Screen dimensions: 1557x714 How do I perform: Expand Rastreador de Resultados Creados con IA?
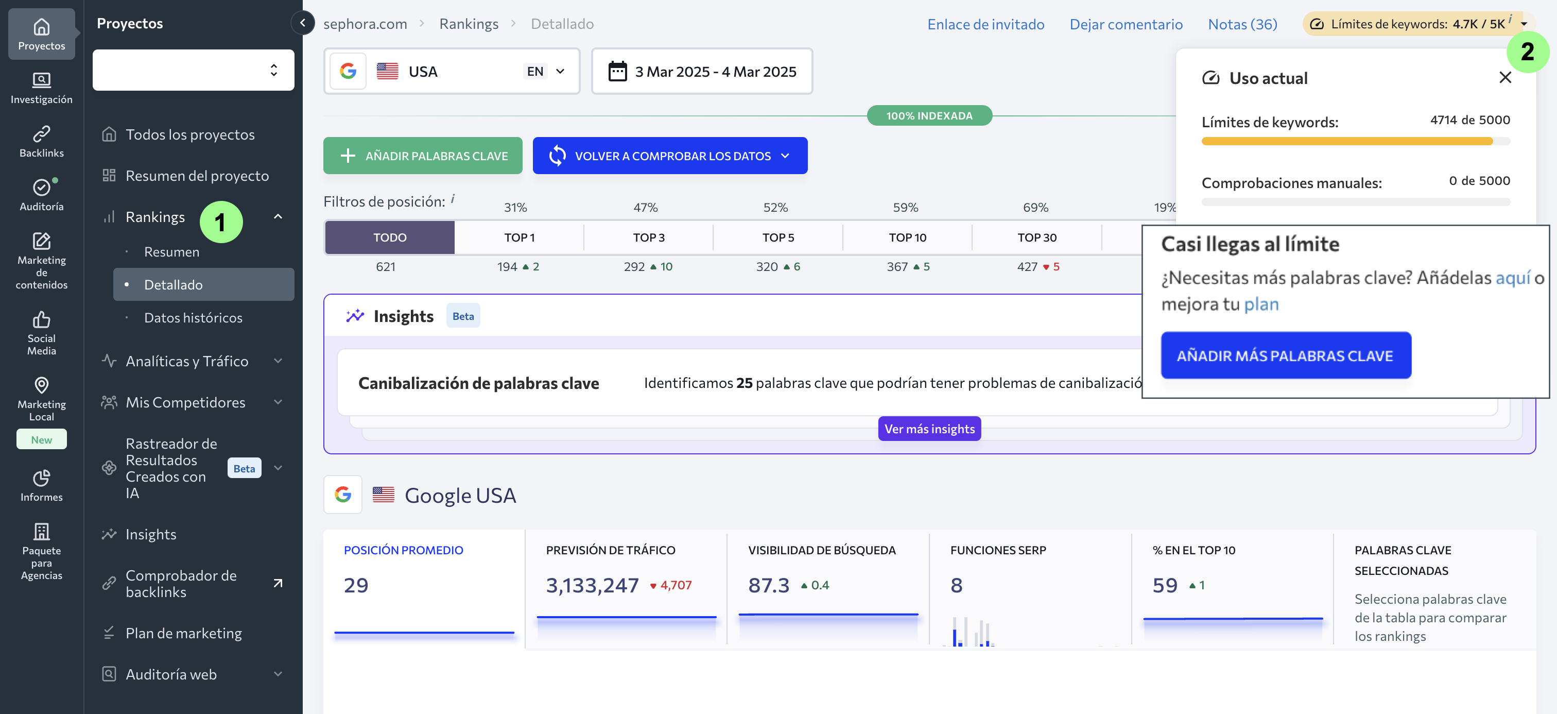[278, 468]
